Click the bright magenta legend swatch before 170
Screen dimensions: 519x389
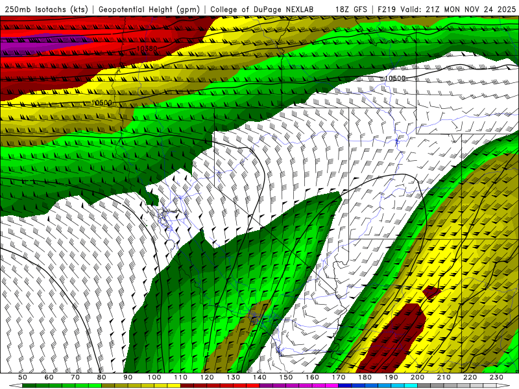click(x=332, y=385)
